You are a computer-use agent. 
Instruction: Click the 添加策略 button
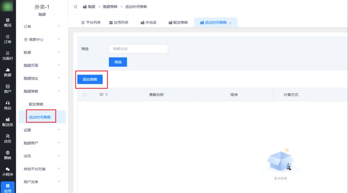tap(90, 80)
